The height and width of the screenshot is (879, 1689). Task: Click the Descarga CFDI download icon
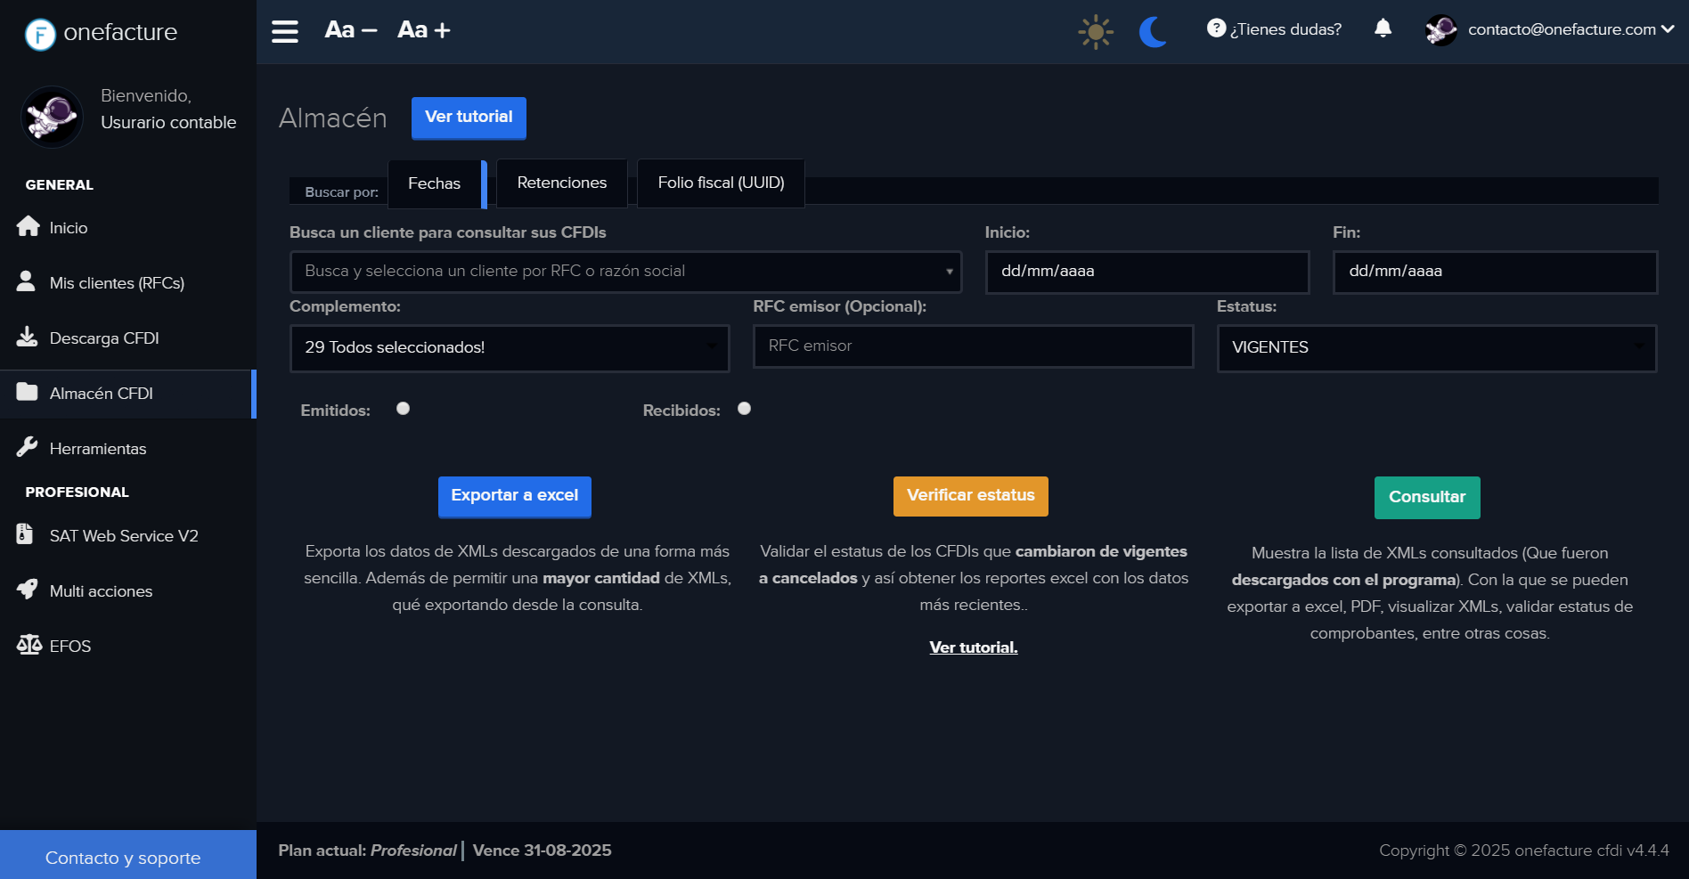point(28,337)
